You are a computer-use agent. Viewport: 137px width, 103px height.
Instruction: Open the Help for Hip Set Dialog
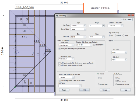tap(125, 90)
